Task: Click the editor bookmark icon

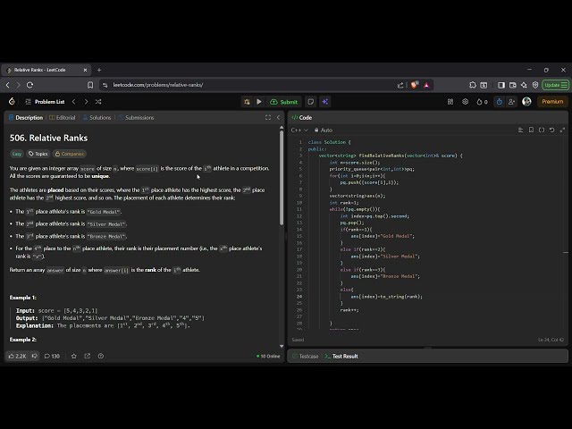Action: click(x=531, y=130)
